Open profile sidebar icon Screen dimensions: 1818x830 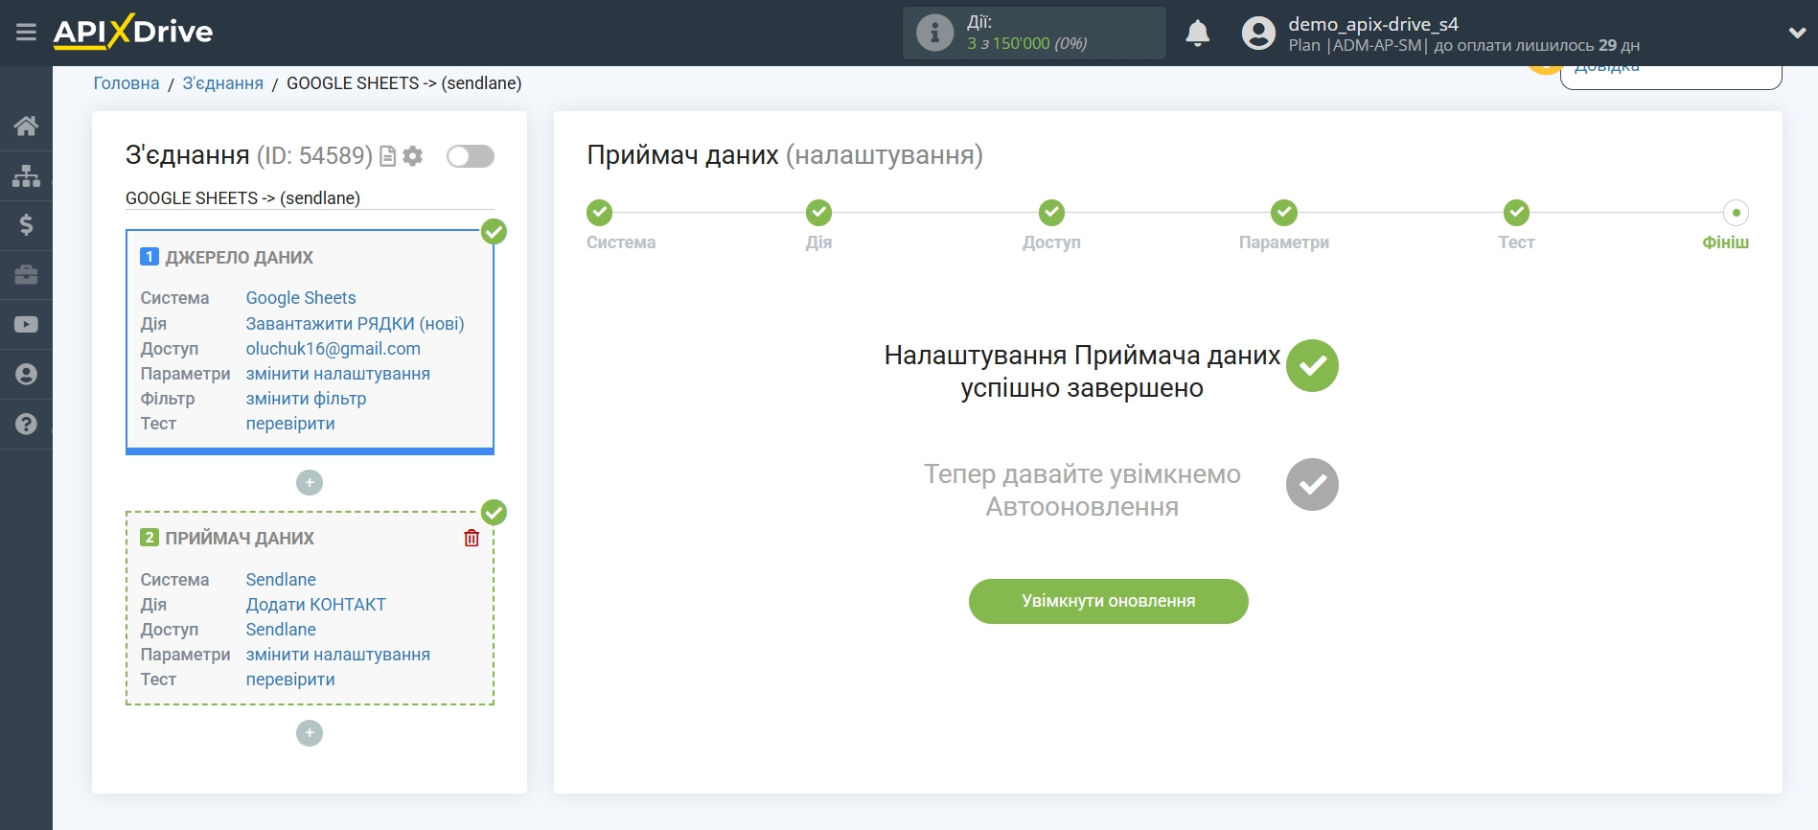coord(26,375)
